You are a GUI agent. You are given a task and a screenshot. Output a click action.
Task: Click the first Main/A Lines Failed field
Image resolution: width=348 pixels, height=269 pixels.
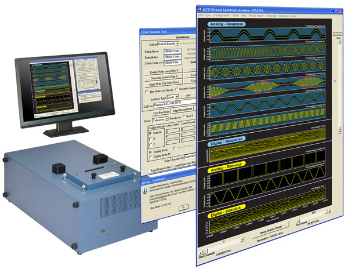173,131
